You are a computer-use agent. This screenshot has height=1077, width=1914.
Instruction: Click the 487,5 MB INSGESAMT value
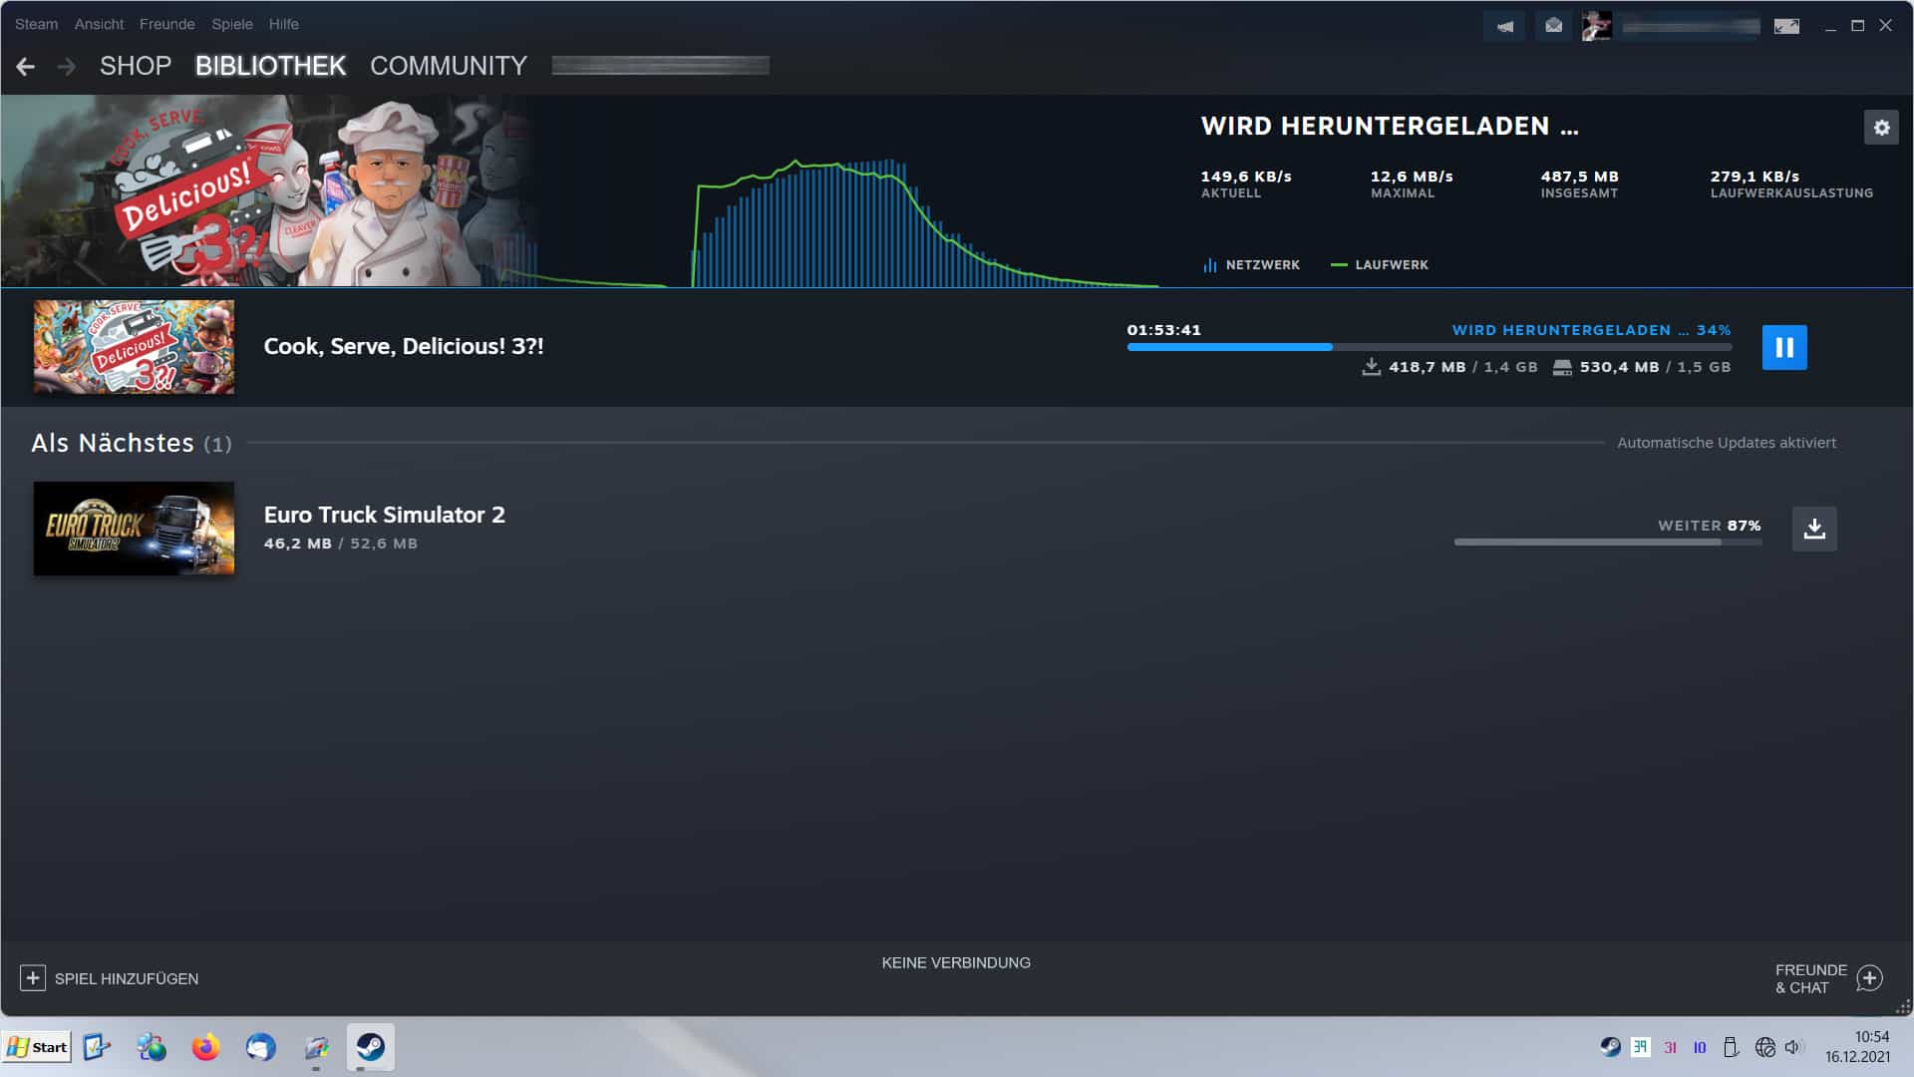tap(1579, 177)
